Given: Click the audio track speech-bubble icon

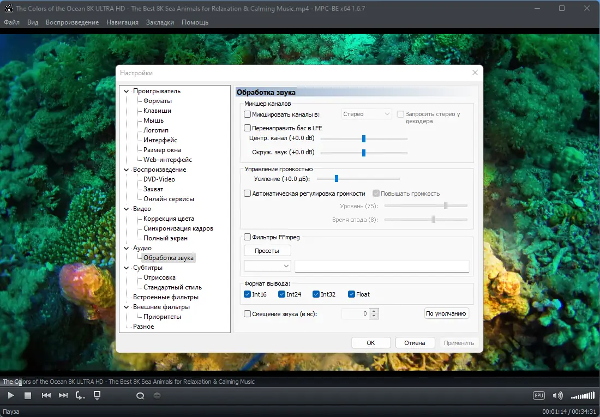Looking at the screenshot, I should point(140,396).
